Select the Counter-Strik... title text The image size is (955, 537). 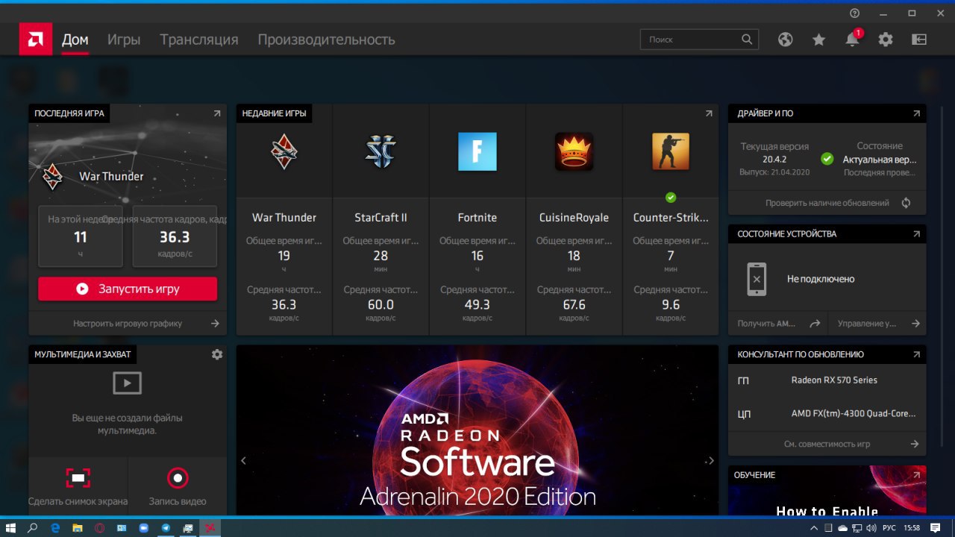(x=671, y=218)
